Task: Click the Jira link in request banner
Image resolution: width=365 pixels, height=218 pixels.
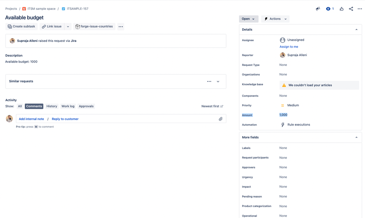Action: point(73,41)
